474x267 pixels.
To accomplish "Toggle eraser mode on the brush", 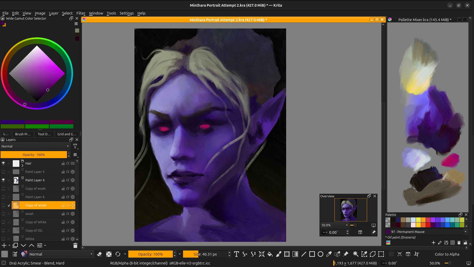I will [100, 254].
